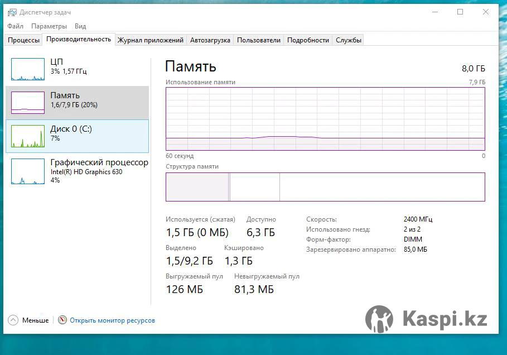The height and width of the screenshot is (355, 507).
Task: Switch to the Журнал приложений tab
Action: point(151,40)
